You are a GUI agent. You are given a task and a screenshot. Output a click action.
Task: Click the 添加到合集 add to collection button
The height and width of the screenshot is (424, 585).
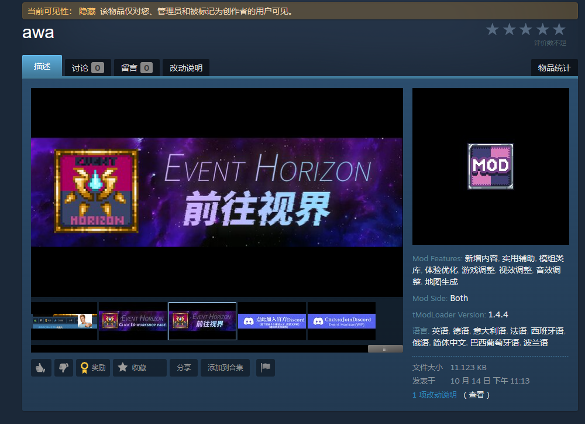point(225,368)
